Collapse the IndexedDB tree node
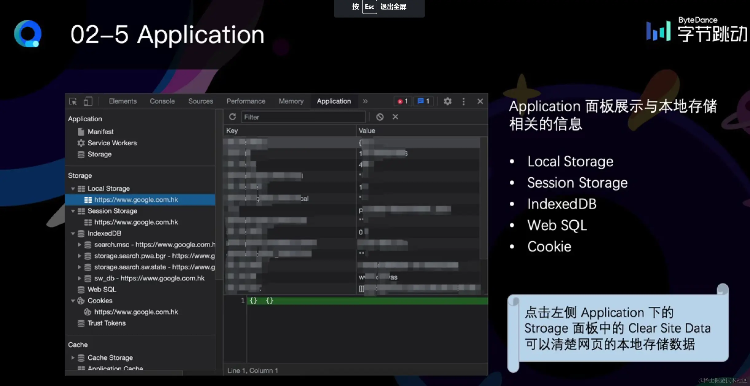 pos(73,234)
